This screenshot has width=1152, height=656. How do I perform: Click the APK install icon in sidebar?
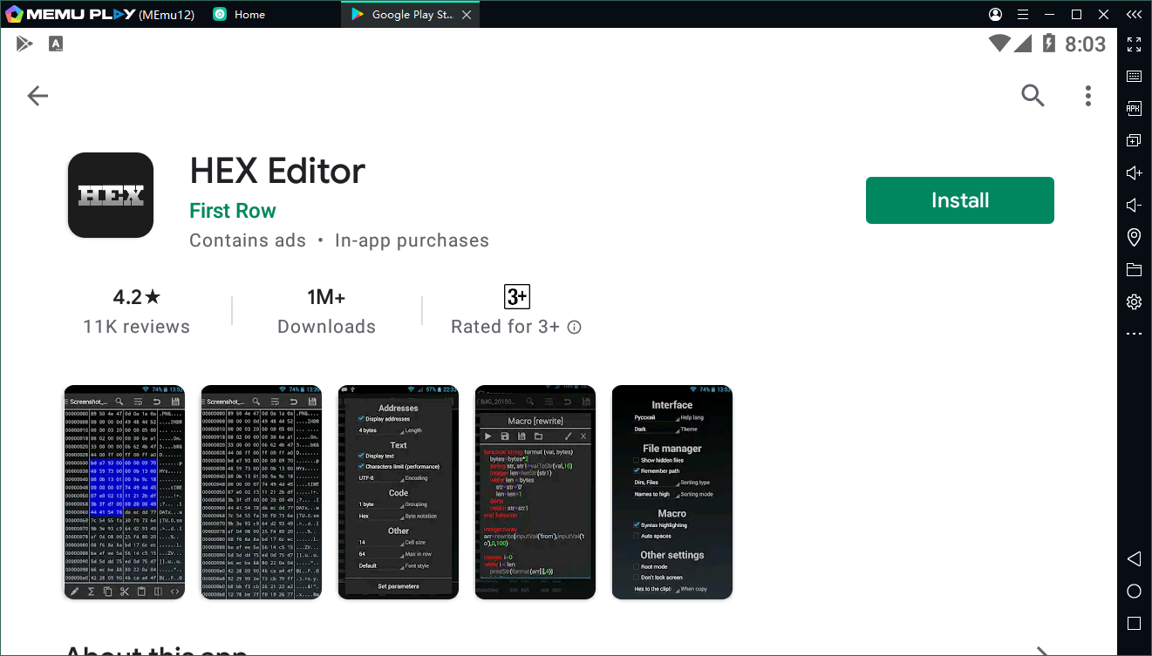tap(1134, 109)
